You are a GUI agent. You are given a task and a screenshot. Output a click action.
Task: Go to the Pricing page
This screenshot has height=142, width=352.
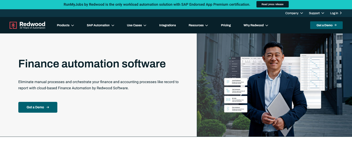coord(226,25)
